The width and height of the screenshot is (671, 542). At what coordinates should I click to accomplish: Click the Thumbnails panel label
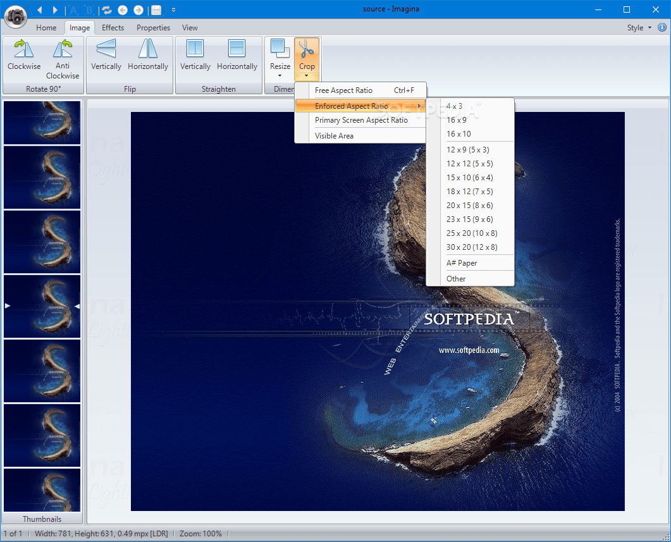tap(42, 519)
